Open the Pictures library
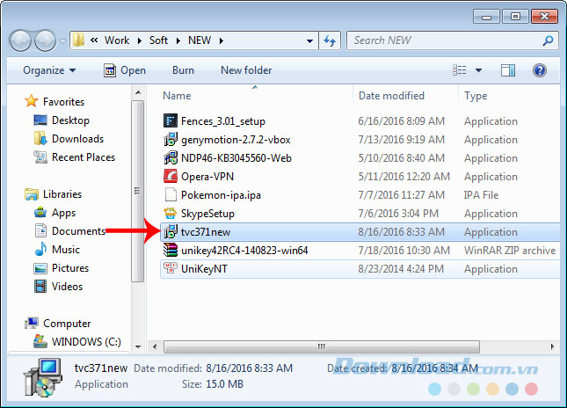This screenshot has height=408, width=567. 70,267
